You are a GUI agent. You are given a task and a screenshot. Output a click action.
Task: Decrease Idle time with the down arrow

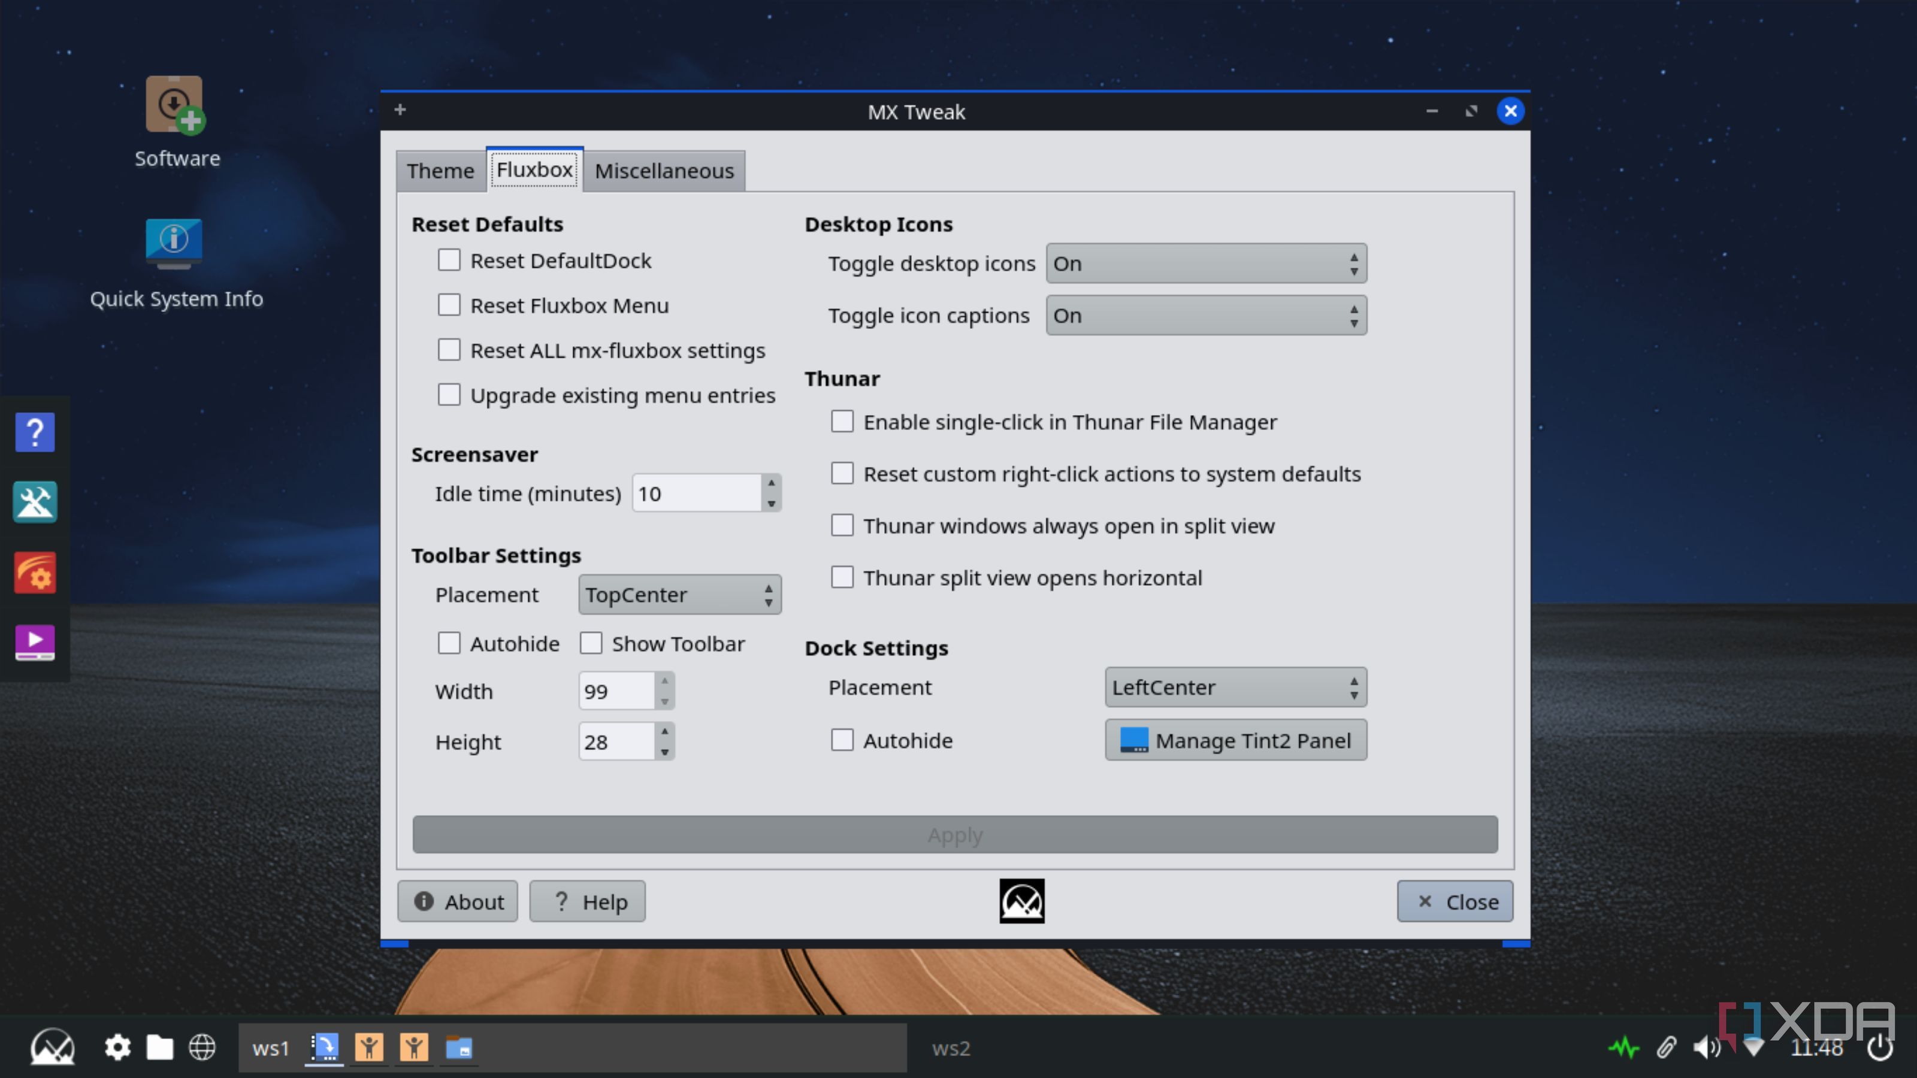point(772,504)
